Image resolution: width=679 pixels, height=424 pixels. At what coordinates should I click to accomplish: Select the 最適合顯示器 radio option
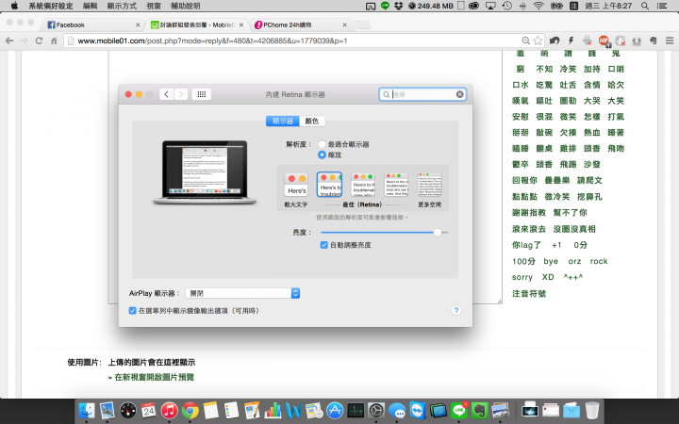[322, 144]
